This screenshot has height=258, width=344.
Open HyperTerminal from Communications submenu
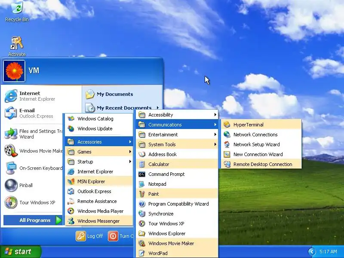tap(261, 125)
